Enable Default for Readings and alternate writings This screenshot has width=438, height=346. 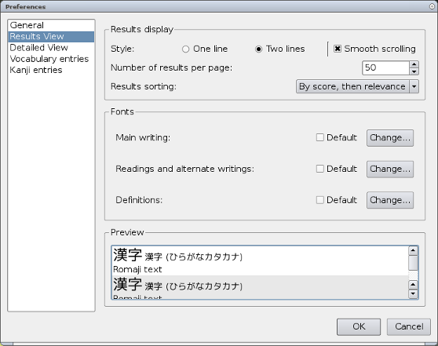[x=336, y=169]
